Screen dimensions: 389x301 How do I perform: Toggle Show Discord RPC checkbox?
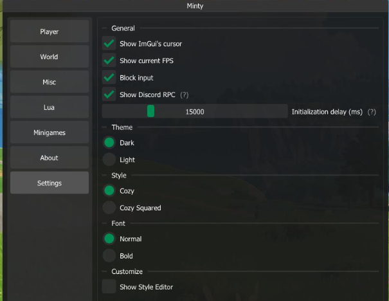pos(109,95)
